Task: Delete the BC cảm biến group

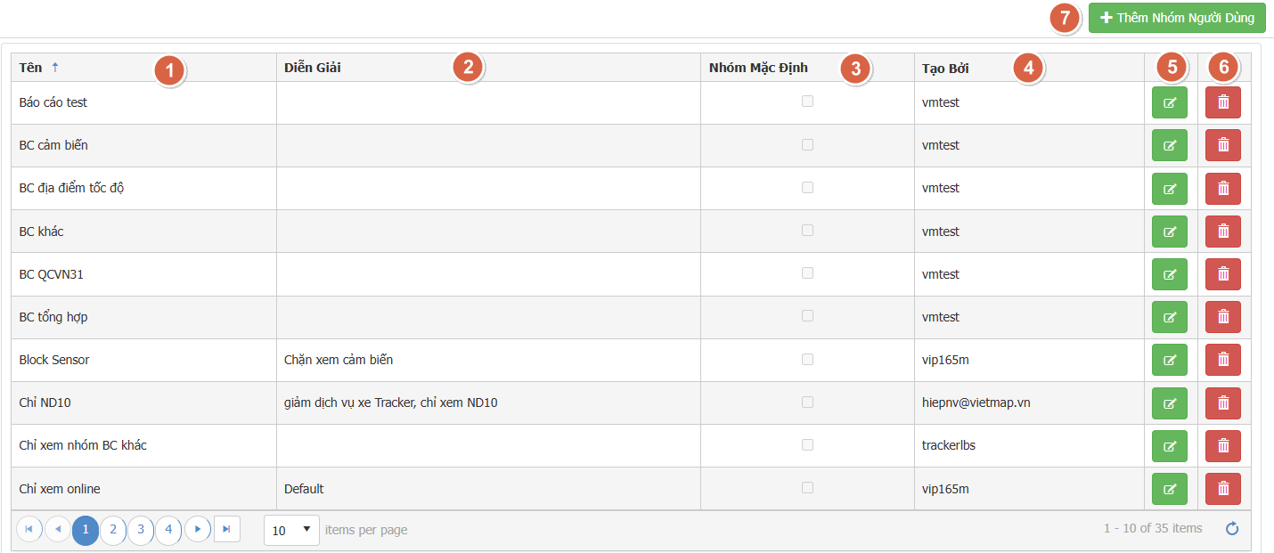Action: coord(1223,145)
